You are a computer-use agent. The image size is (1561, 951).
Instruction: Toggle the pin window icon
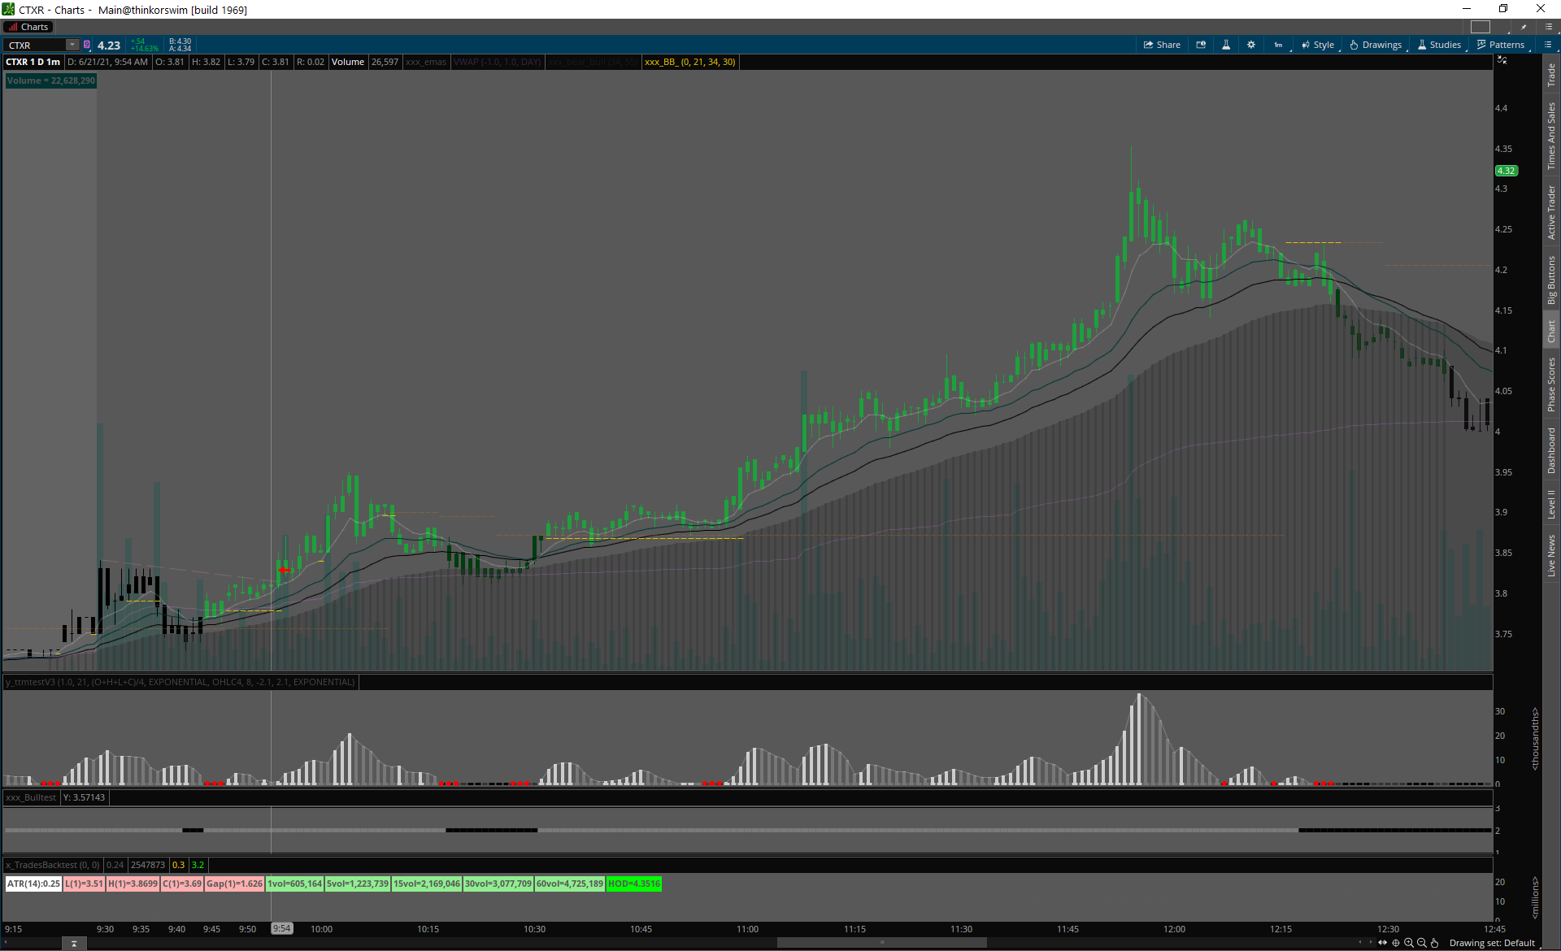tap(1524, 27)
